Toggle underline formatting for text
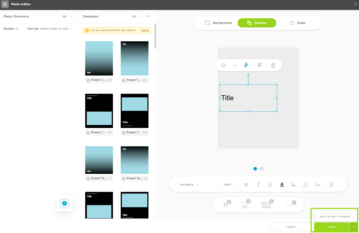The image size is (359, 233). (270, 185)
